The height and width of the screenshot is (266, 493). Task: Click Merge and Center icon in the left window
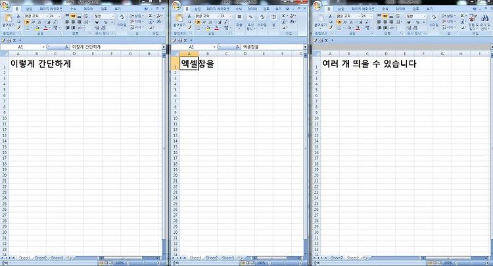[86, 22]
